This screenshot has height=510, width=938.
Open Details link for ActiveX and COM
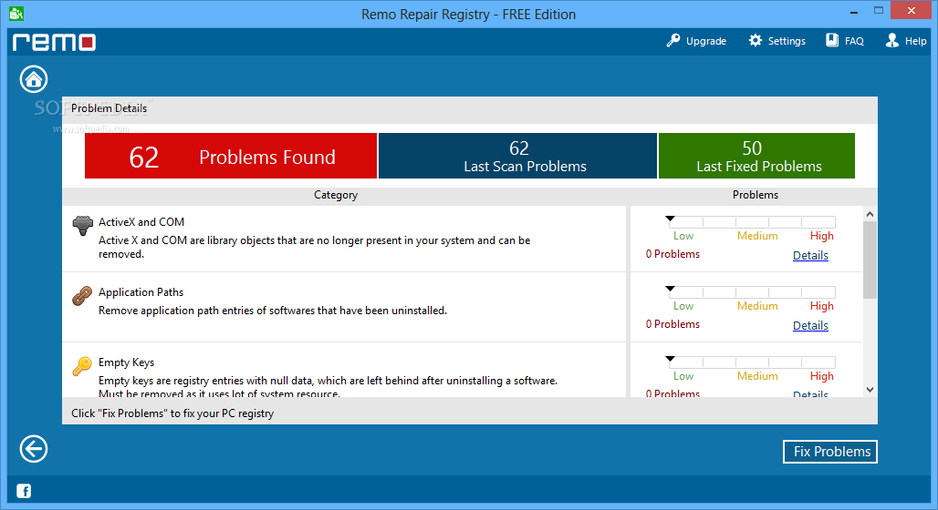pos(810,256)
